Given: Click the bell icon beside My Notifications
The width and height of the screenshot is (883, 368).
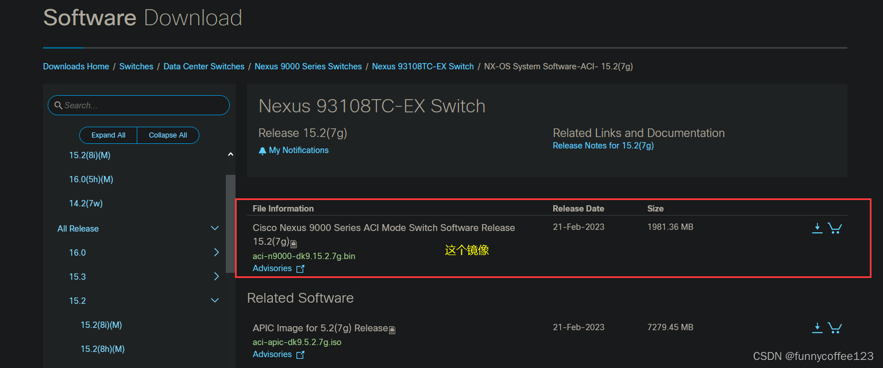Looking at the screenshot, I should tap(263, 151).
